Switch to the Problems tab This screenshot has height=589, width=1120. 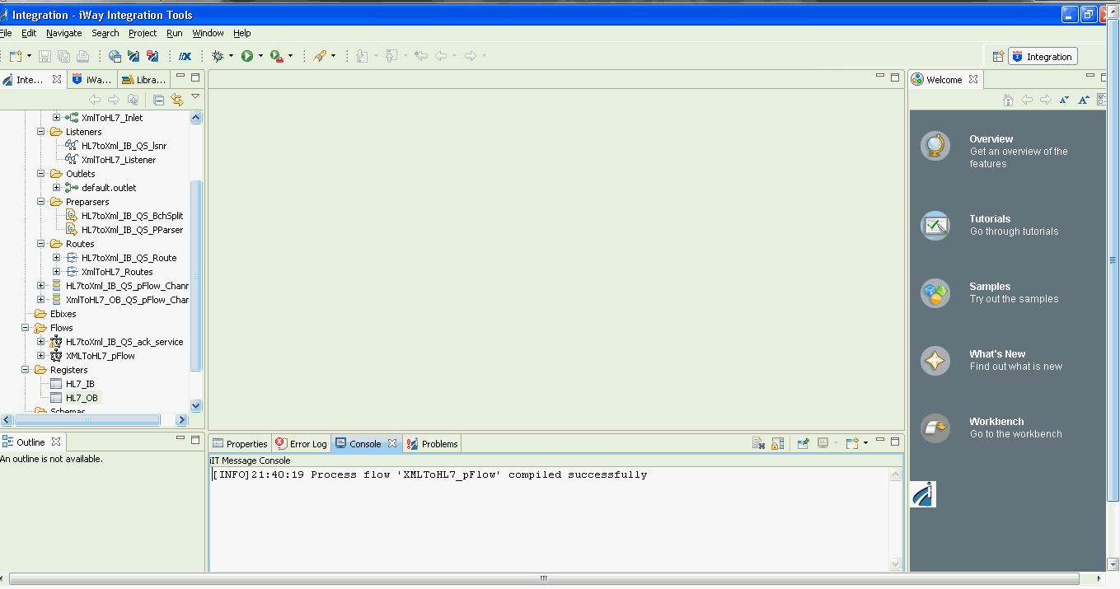pyautogui.click(x=432, y=443)
